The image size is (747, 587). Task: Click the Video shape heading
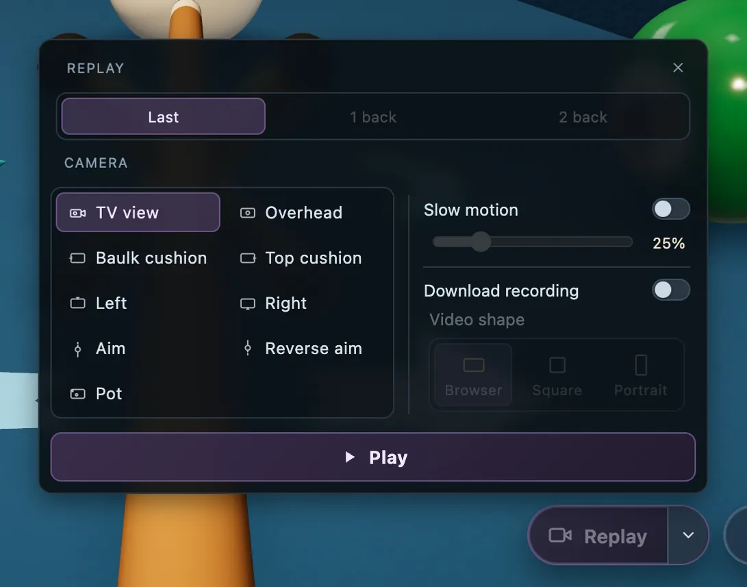(477, 320)
